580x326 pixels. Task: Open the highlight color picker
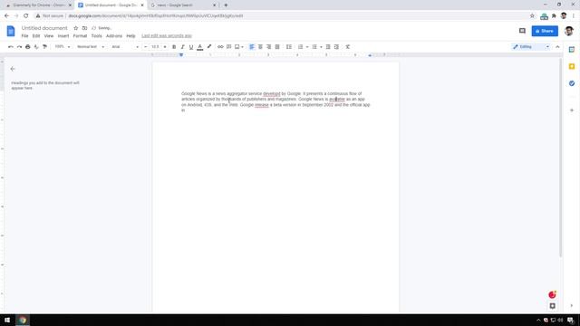click(209, 47)
